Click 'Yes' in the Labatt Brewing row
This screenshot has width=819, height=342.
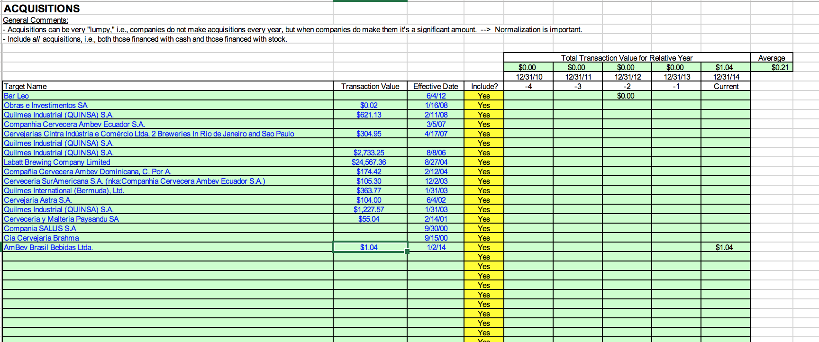pyautogui.click(x=484, y=162)
